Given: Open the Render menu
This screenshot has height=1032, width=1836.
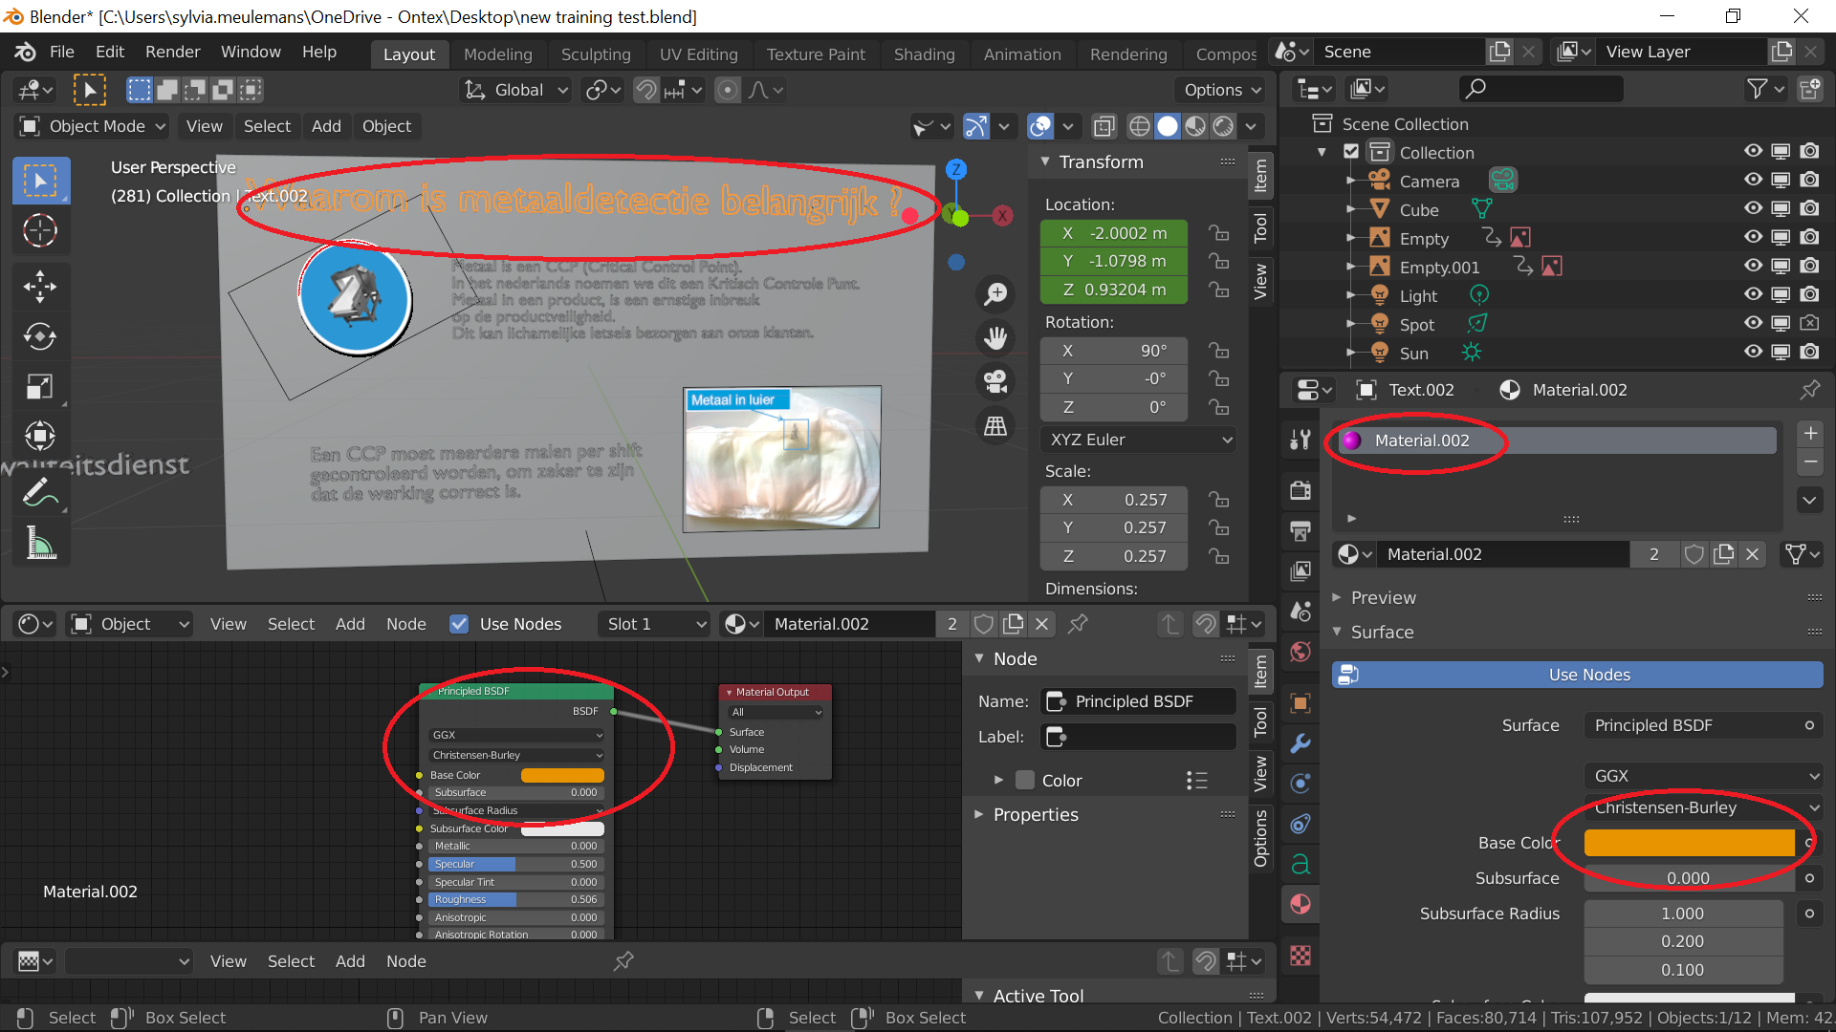Looking at the screenshot, I should click(172, 52).
